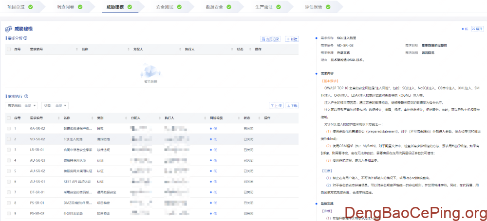Sort 需求分析 table by 分配人
This screenshot has height=221, width=487.
[x=181, y=49]
